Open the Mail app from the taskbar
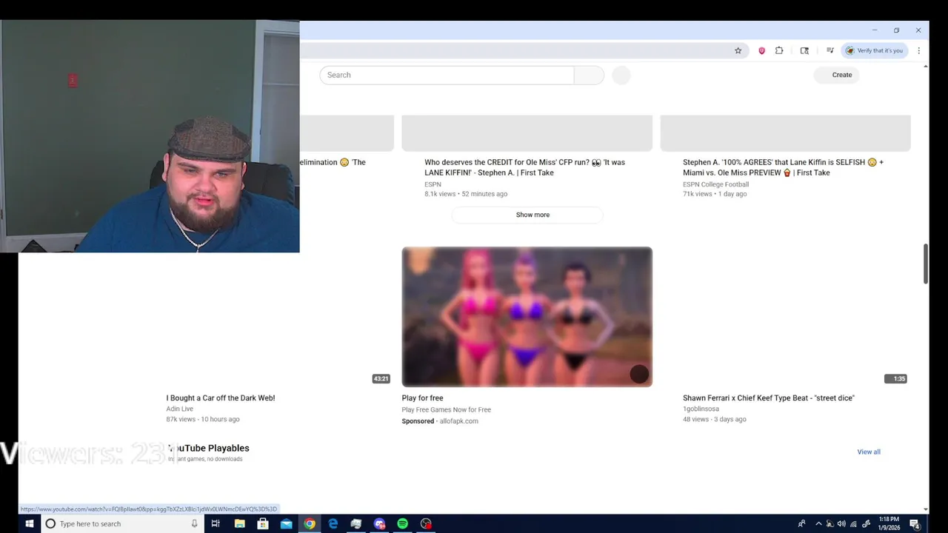The width and height of the screenshot is (948, 533). tap(287, 523)
